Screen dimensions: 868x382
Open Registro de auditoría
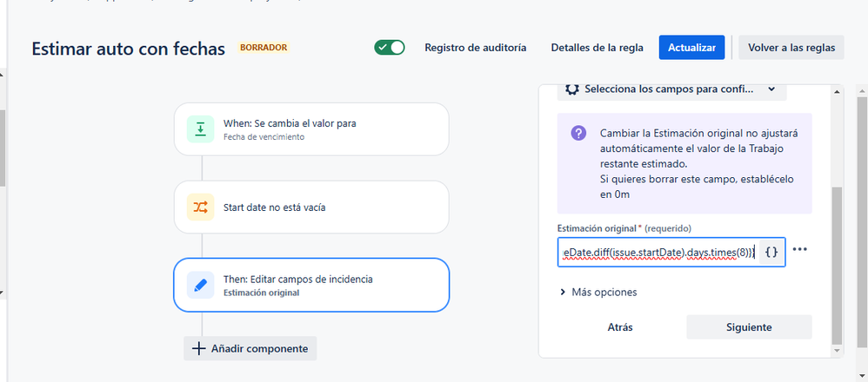tap(475, 48)
